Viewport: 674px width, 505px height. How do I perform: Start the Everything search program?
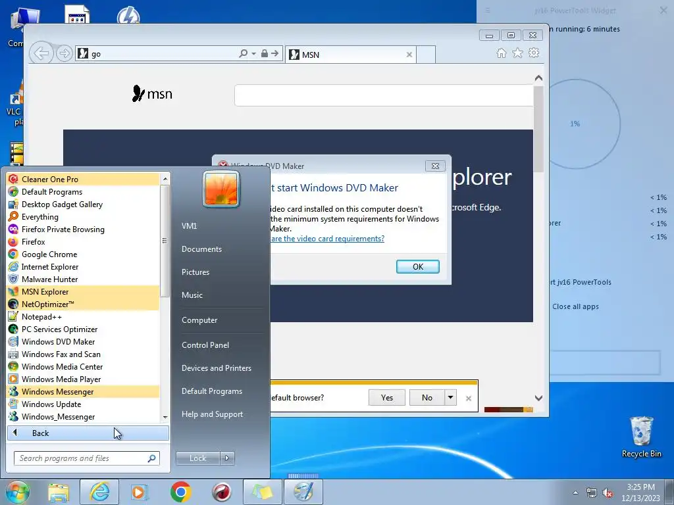point(83,216)
